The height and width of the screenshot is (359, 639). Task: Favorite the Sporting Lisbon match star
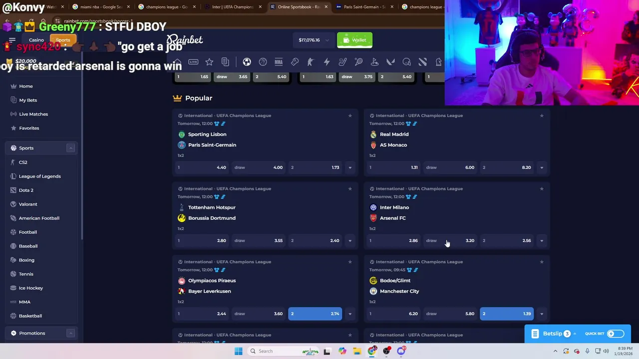tap(350, 116)
